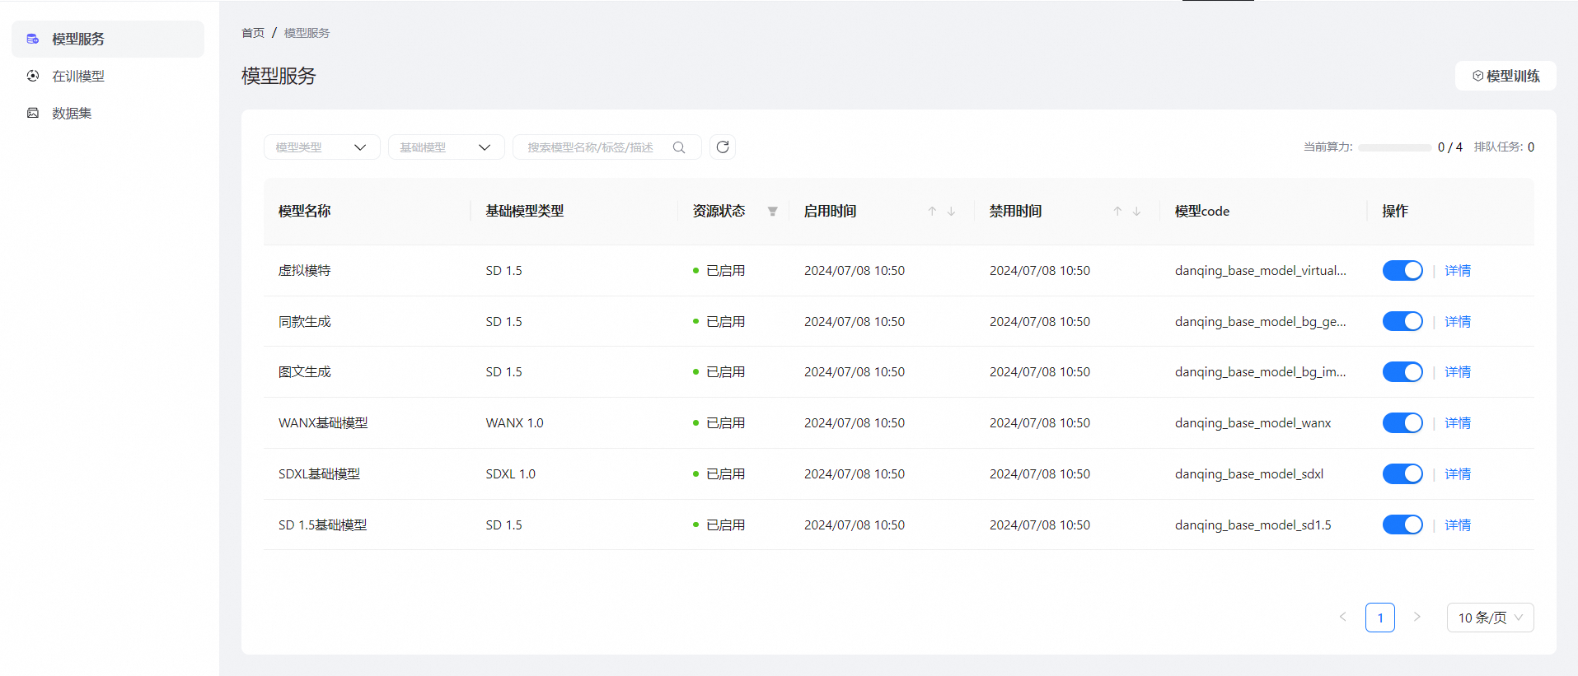Toggle the WANX基础模型 switch
The width and height of the screenshot is (1578, 676).
(x=1402, y=423)
